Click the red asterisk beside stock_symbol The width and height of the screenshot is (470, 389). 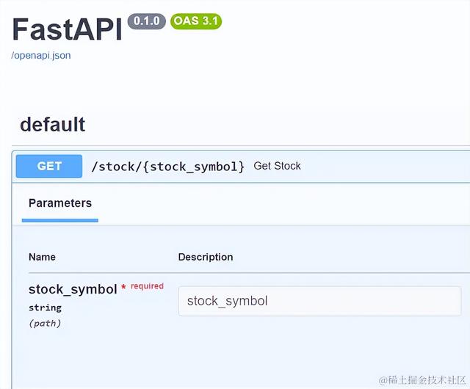point(123,287)
